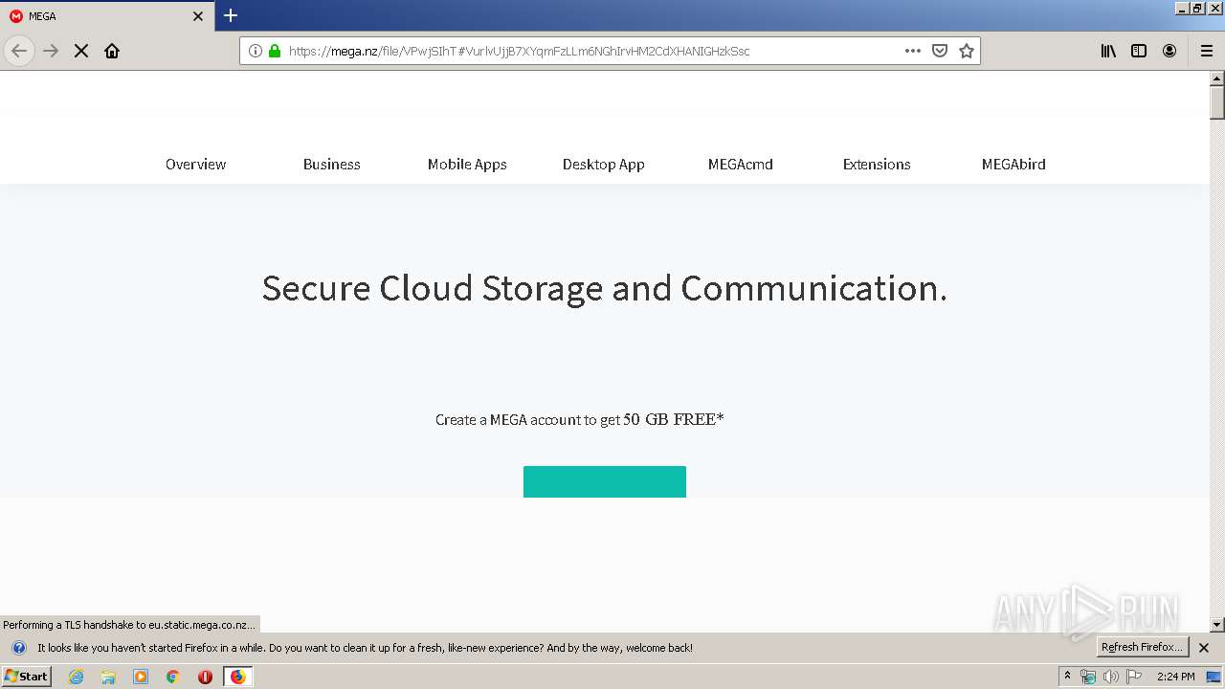
Task: Click the TLS handshake status bar text
Action: click(129, 625)
